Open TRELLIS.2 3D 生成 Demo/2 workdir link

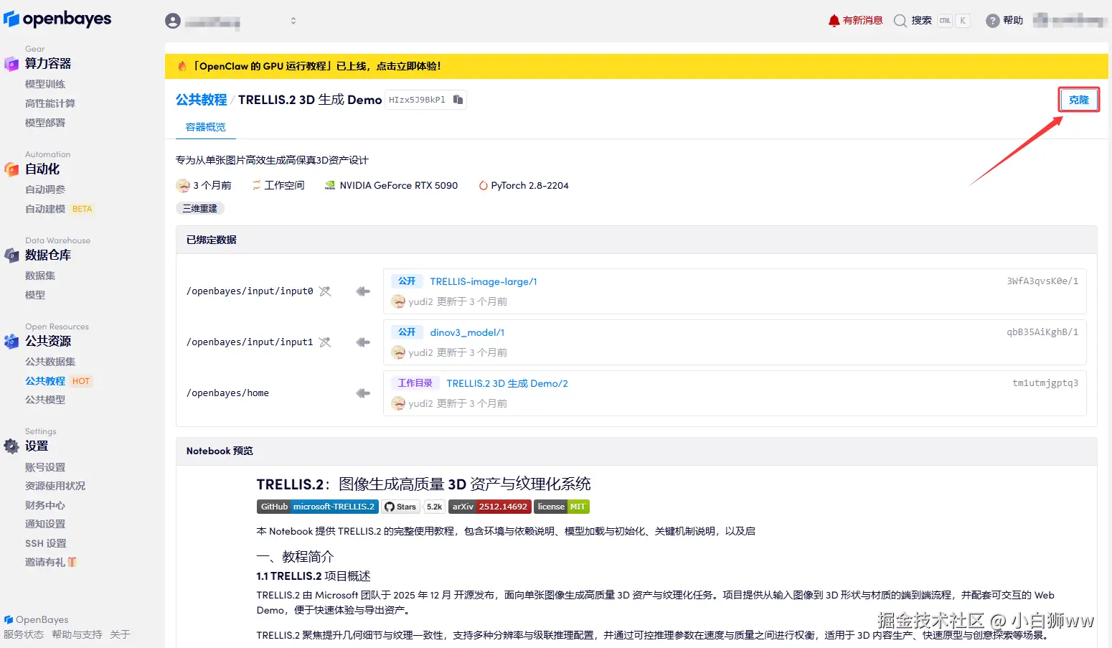click(x=507, y=383)
